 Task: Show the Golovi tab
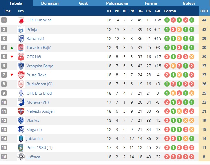point(189,3)
